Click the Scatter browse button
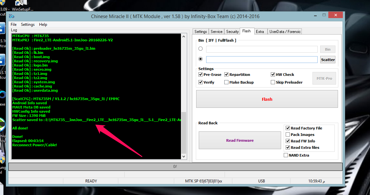 click(x=328, y=60)
